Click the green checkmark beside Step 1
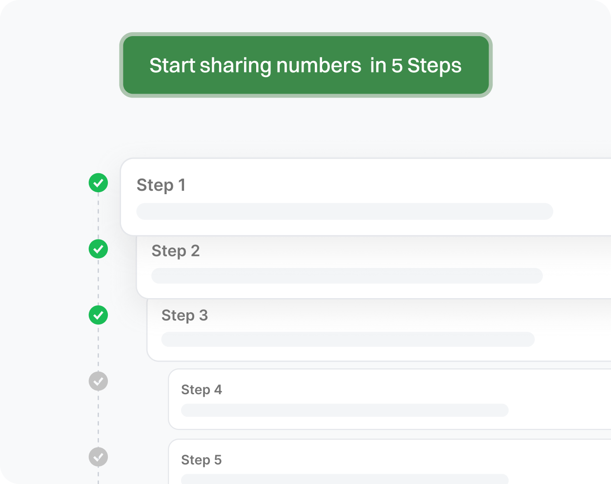 pyautogui.click(x=98, y=183)
